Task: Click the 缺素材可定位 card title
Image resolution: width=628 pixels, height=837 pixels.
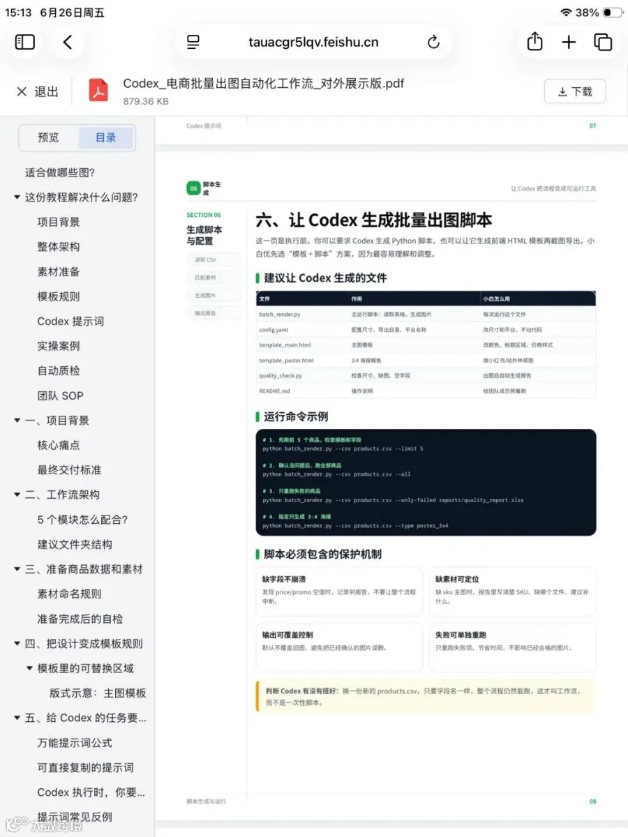Action: click(457, 580)
